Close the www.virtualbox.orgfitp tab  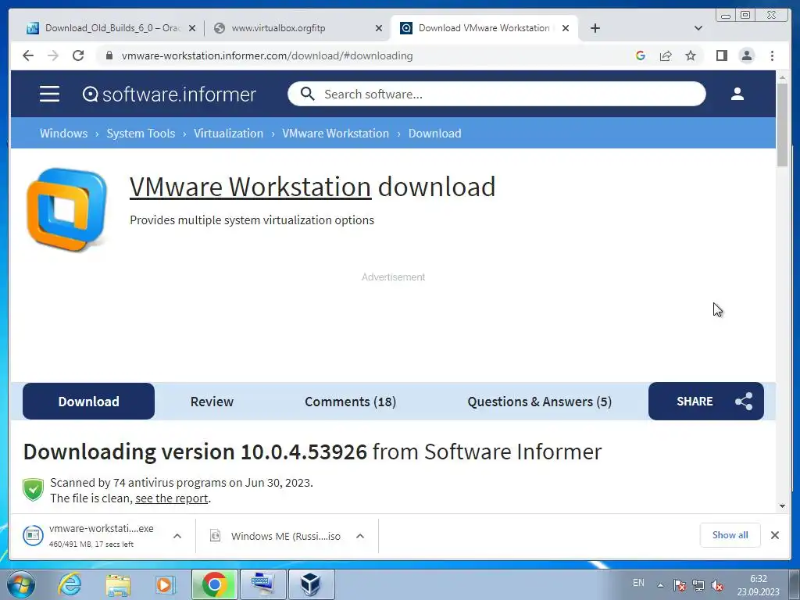click(379, 28)
